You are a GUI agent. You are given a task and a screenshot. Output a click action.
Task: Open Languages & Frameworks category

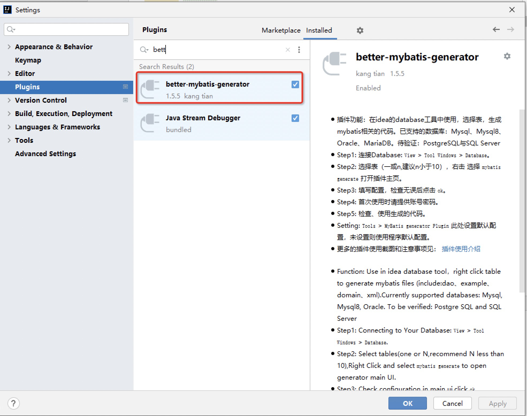click(x=58, y=127)
